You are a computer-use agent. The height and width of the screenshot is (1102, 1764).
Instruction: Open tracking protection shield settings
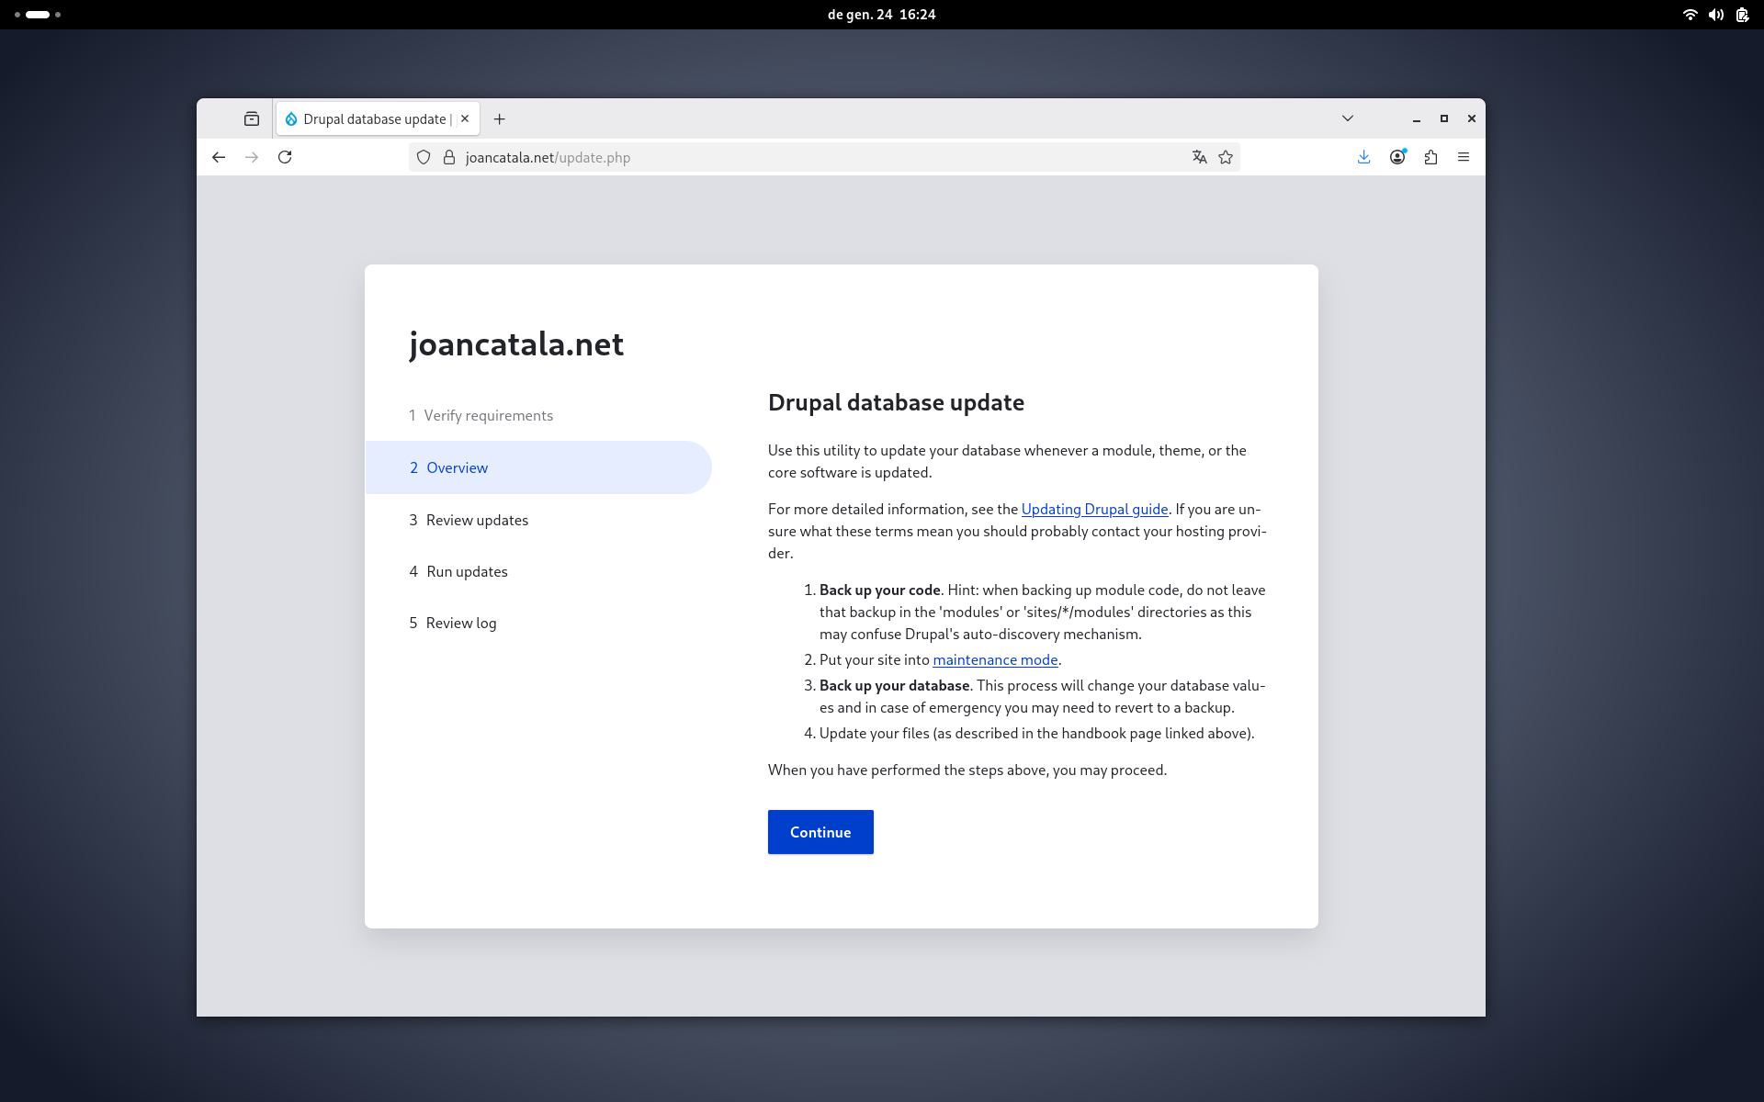[424, 157]
